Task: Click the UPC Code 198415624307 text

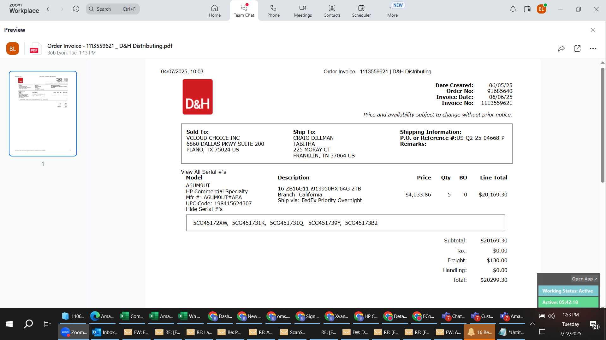Action: pyautogui.click(x=219, y=203)
